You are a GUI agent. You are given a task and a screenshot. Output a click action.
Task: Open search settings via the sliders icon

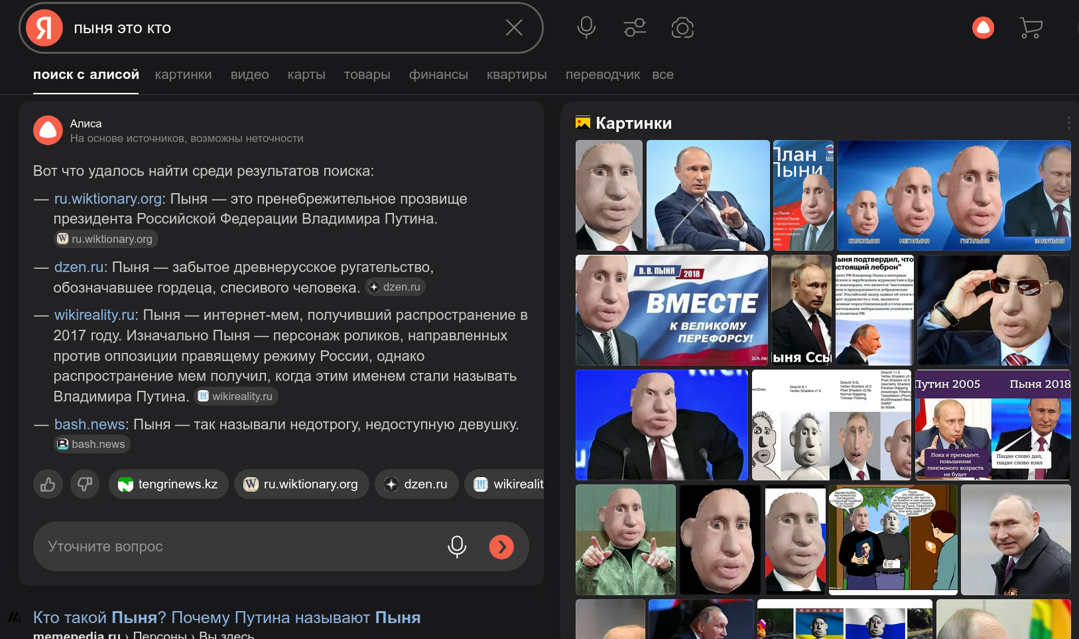point(635,28)
